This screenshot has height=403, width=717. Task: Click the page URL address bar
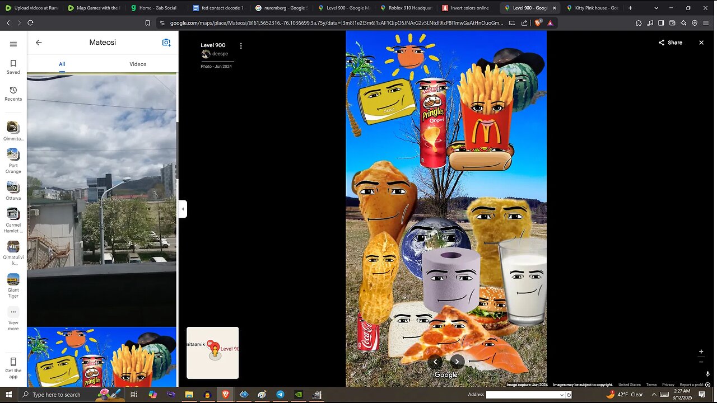(336, 23)
